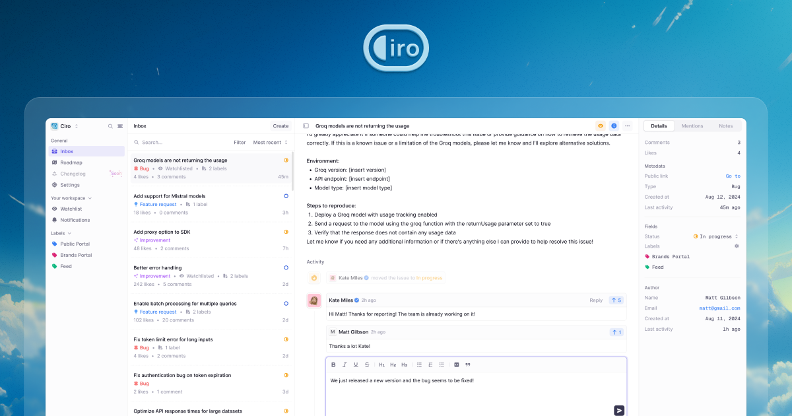Toggle underline formatting in editor
792x416 pixels.
coord(356,364)
